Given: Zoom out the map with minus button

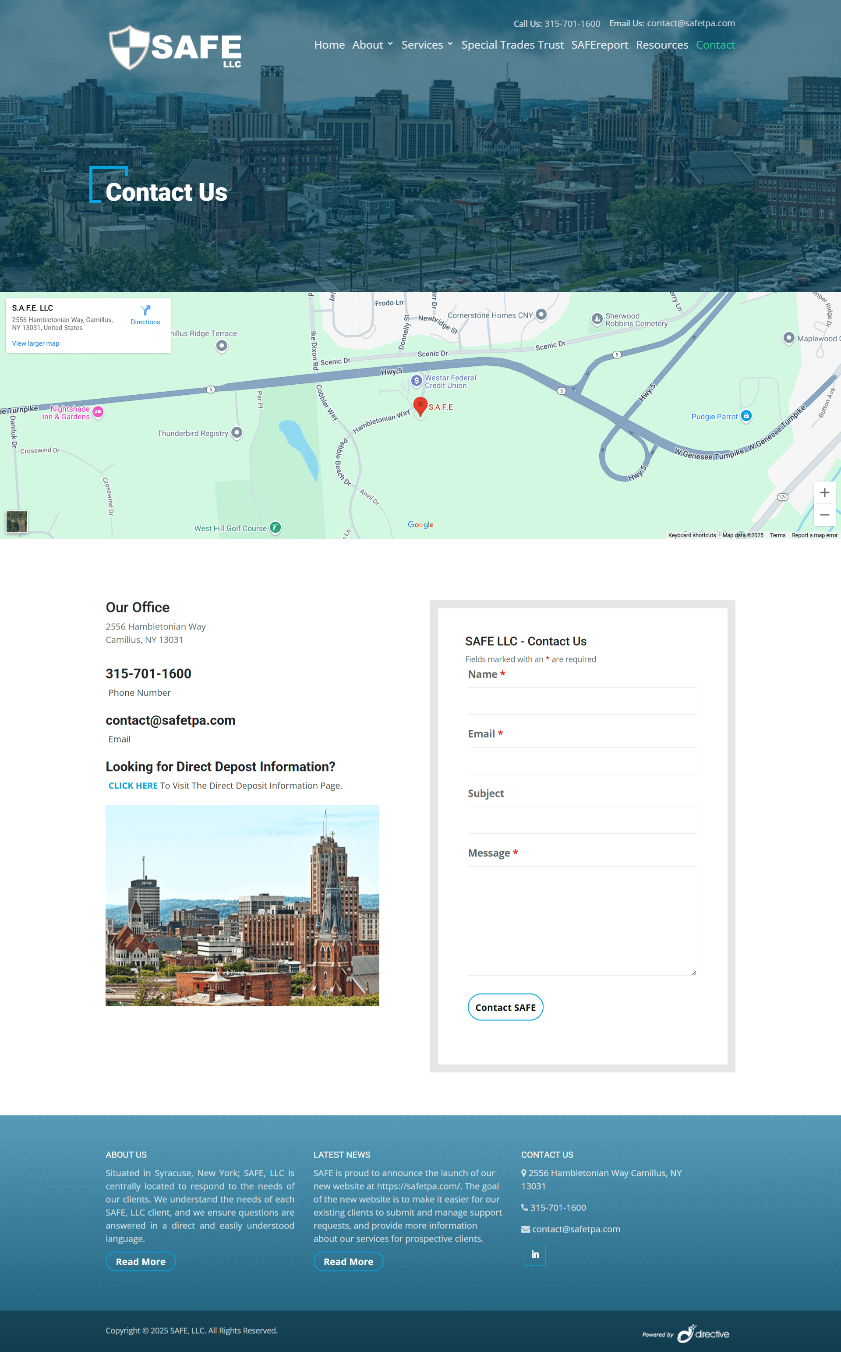Looking at the screenshot, I should [x=824, y=515].
